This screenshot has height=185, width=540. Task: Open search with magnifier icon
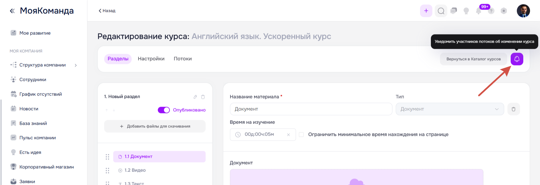tap(441, 11)
